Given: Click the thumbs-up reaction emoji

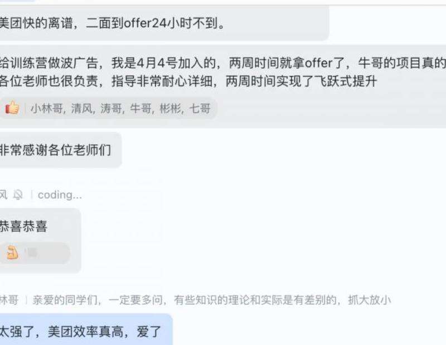Looking at the screenshot, I should tap(12, 108).
